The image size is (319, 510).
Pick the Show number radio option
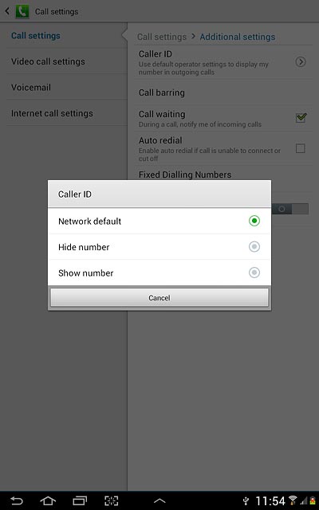coord(254,273)
